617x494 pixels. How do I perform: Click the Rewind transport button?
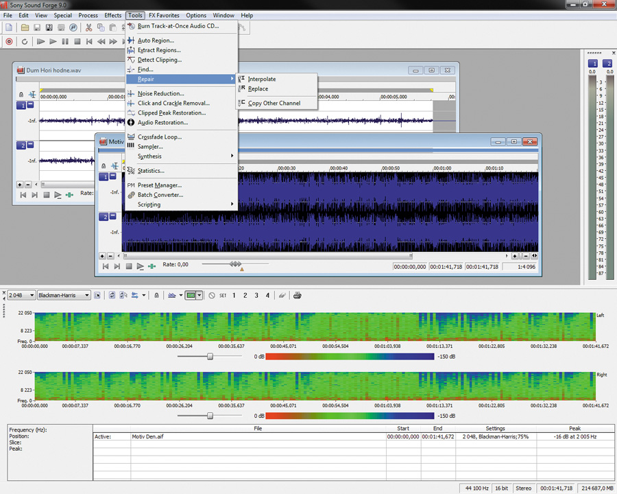click(x=101, y=41)
